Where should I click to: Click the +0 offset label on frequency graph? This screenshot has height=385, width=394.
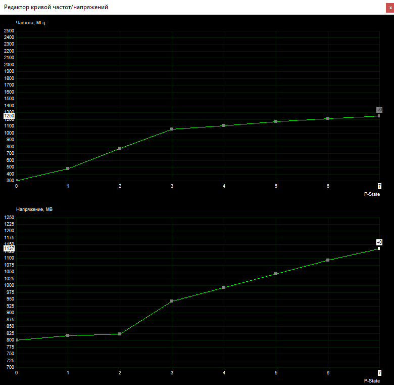coord(379,110)
